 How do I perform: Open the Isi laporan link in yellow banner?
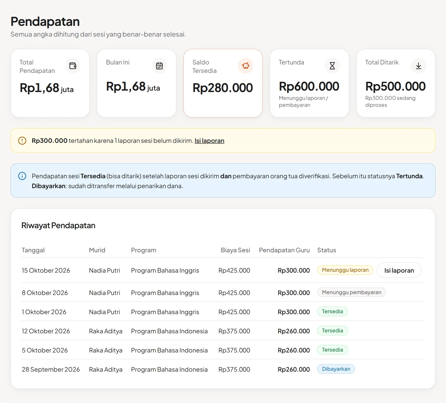[209, 141]
